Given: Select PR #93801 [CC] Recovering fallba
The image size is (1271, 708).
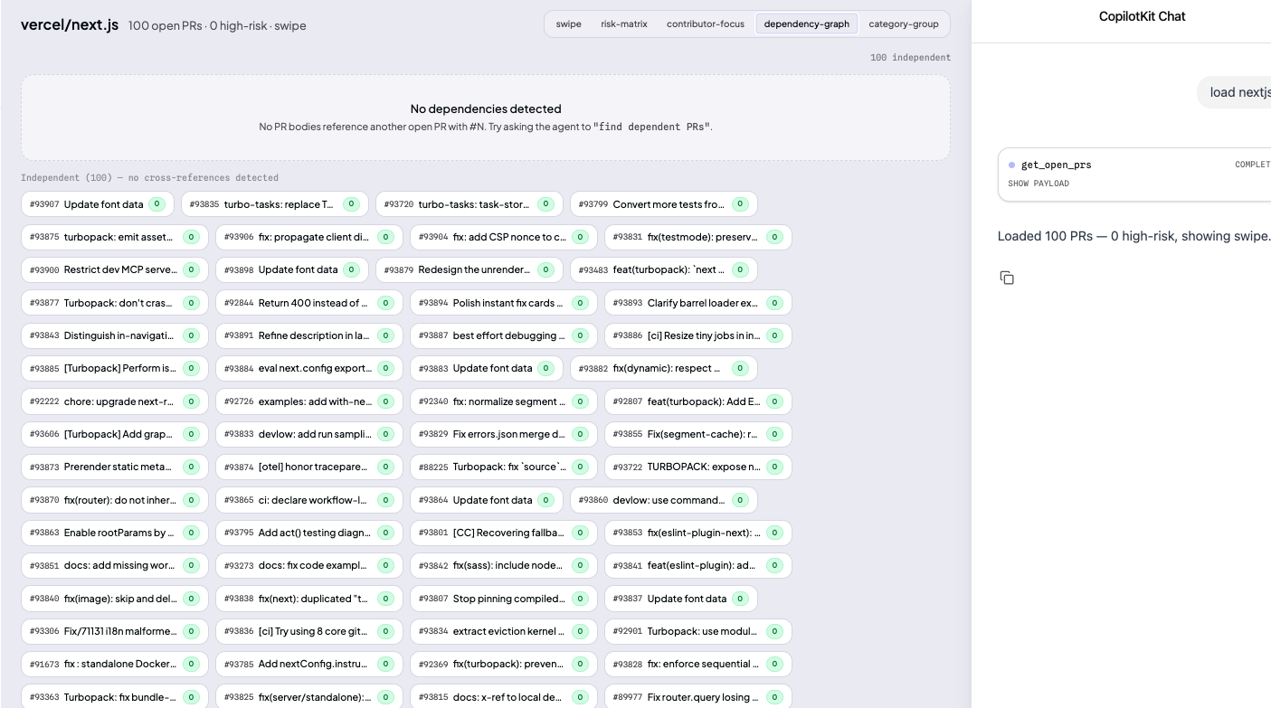Looking at the screenshot, I should pyautogui.click(x=504, y=533).
